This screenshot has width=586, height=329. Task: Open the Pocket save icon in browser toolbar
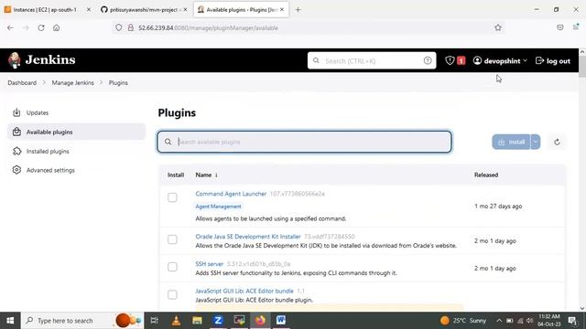click(559, 27)
